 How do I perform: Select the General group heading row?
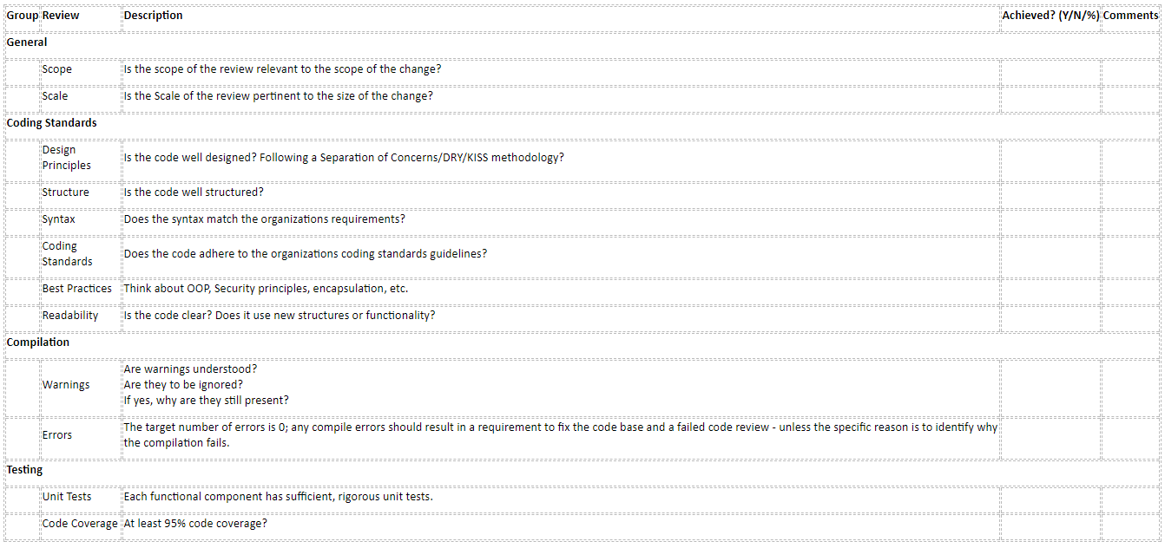click(27, 42)
